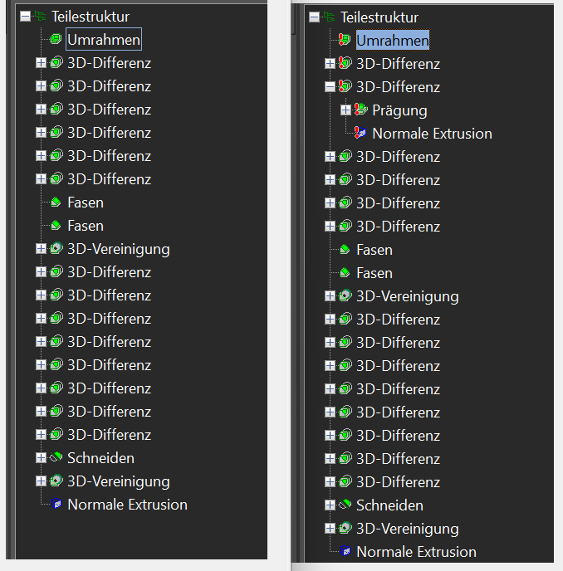This screenshot has height=571, width=563.
Task: Select the first Fasen label in right tree
Action: pyautogui.click(x=375, y=250)
